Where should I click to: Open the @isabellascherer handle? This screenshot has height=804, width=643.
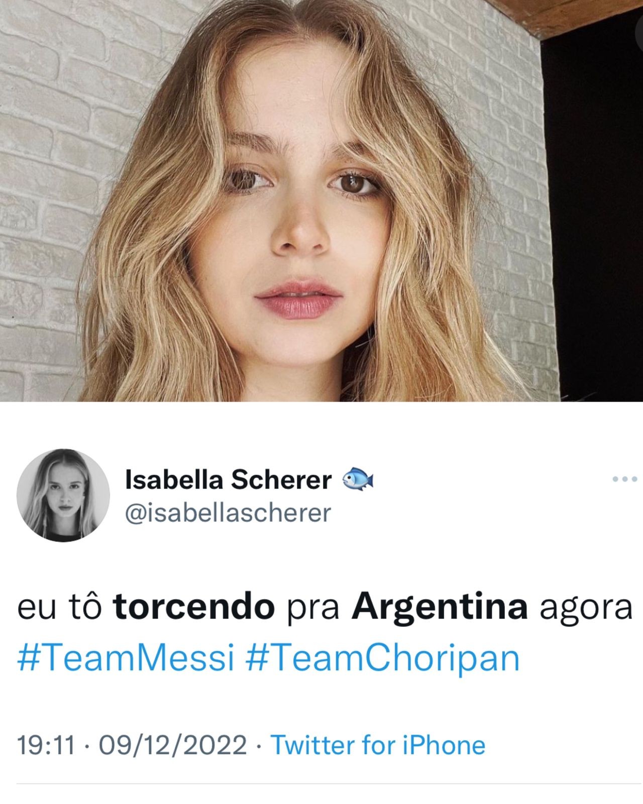click(228, 513)
